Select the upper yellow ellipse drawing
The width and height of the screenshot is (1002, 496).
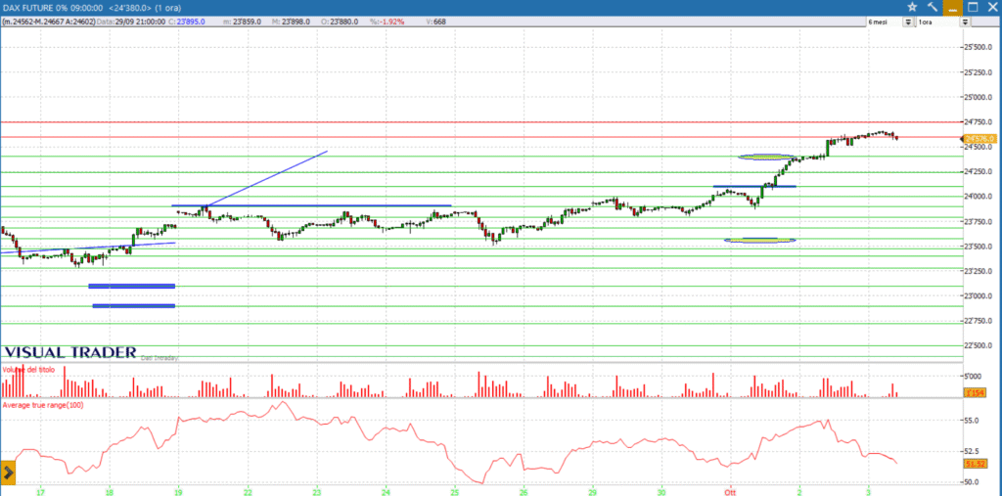[766, 157]
